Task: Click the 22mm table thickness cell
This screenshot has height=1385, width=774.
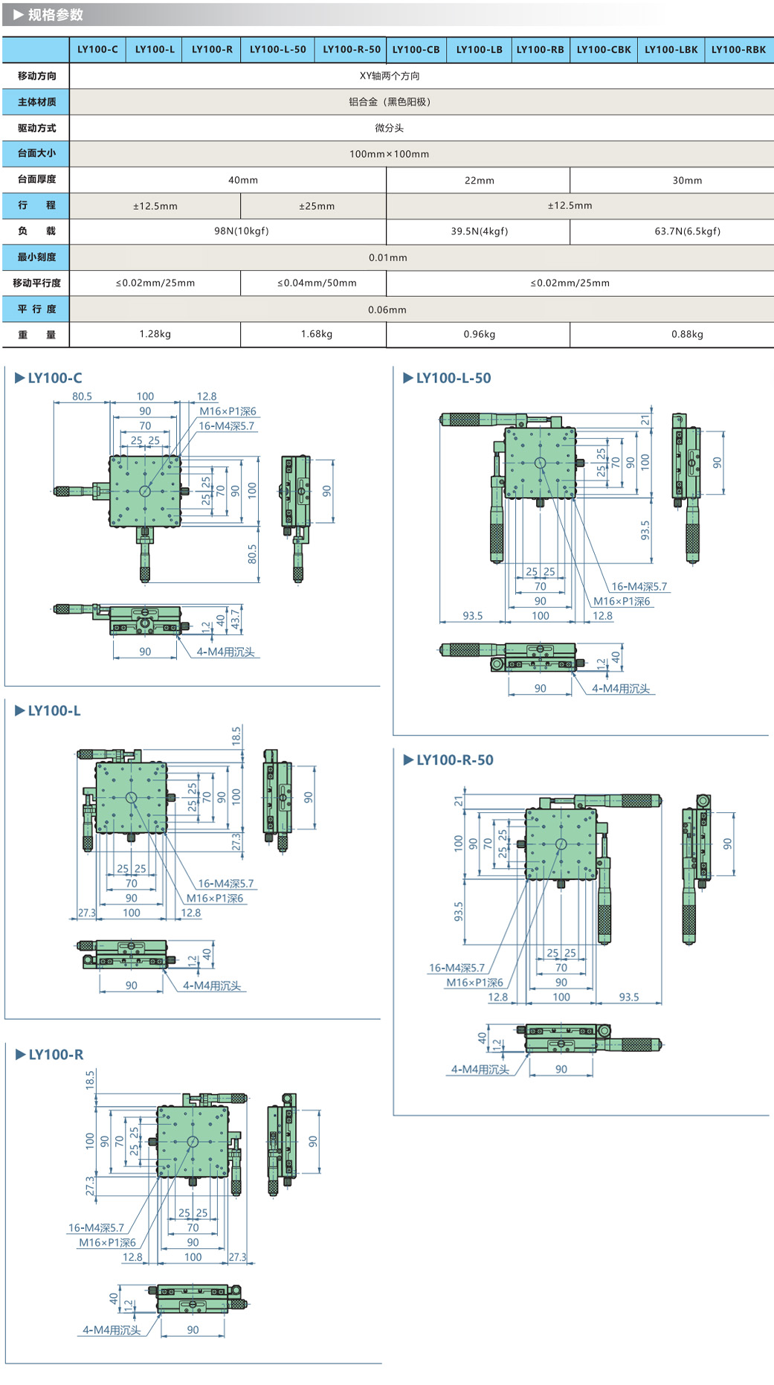Action: 479,180
